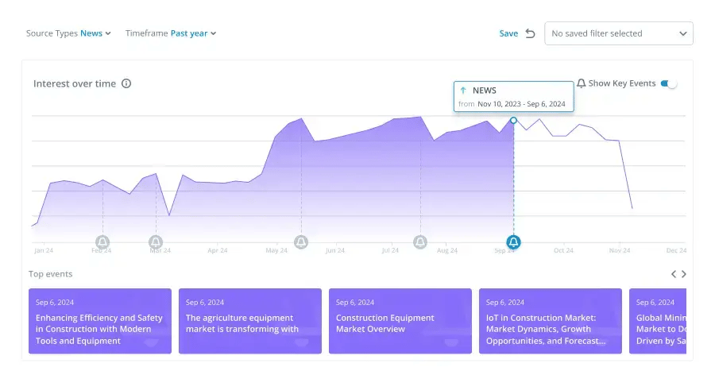
Task: Click the key event bell after May 24
Action: tap(301, 242)
